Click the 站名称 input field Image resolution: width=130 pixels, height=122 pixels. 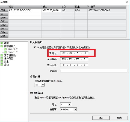tap(94, 71)
